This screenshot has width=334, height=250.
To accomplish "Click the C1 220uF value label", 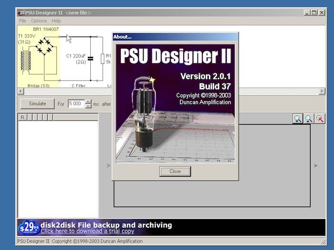I will click(x=76, y=56).
